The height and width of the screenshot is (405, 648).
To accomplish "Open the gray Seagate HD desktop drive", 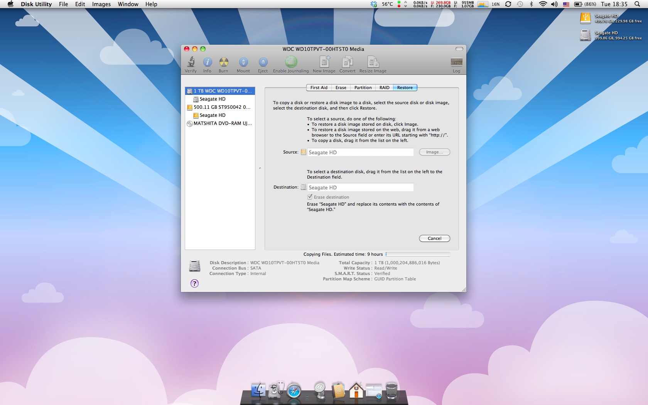I will pyautogui.click(x=586, y=35).
